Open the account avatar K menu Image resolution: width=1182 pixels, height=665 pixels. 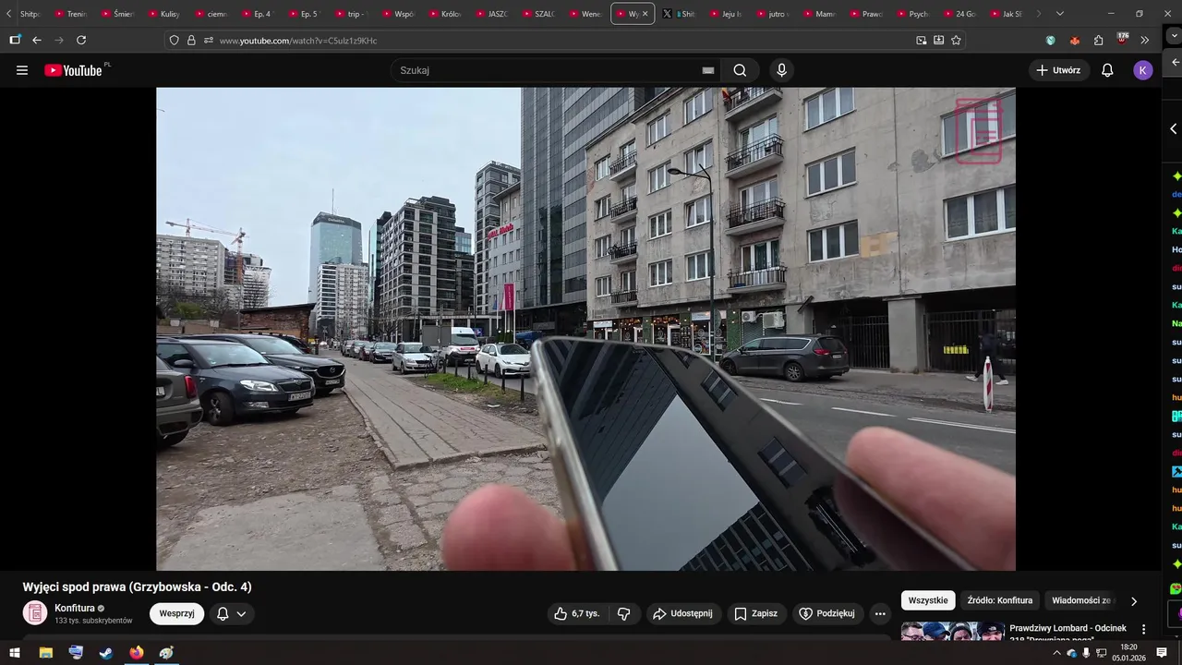tap(1143, 70)
